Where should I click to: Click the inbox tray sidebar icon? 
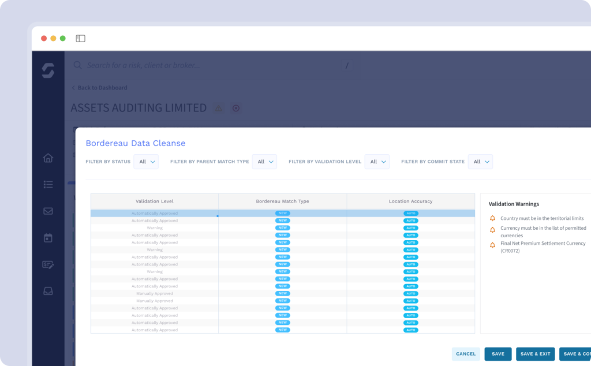pos(48,291)
